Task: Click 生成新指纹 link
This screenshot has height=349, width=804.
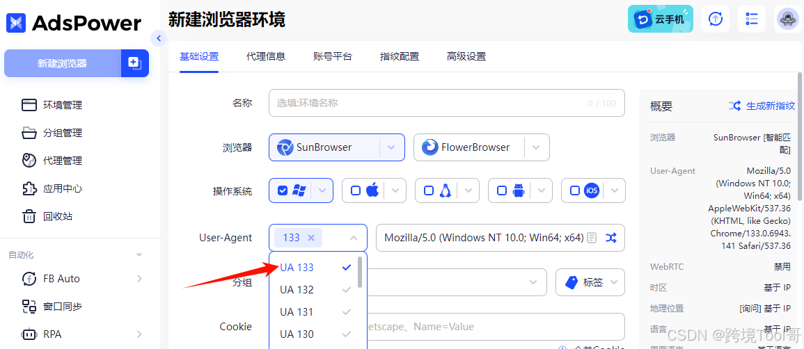Action: point(771,106)
